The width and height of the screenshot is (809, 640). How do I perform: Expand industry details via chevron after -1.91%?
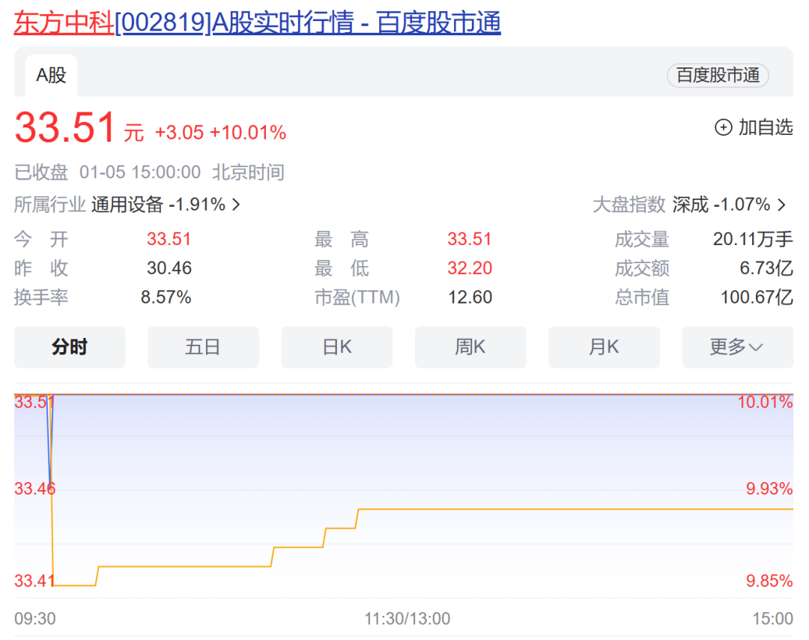coord(236,205)
